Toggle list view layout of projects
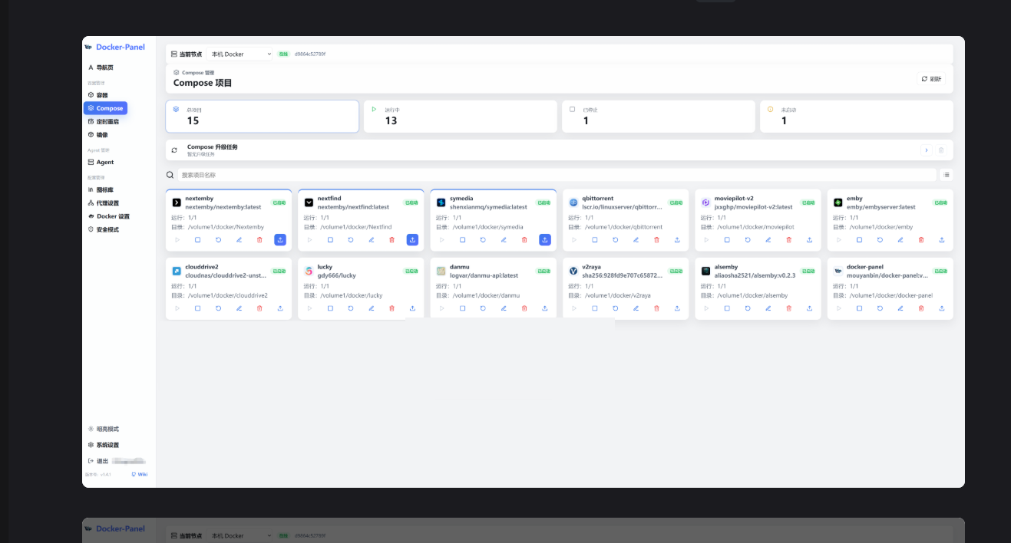This screenshot has height=543, width=1011. pyautogui.click(x=947, y=175)
